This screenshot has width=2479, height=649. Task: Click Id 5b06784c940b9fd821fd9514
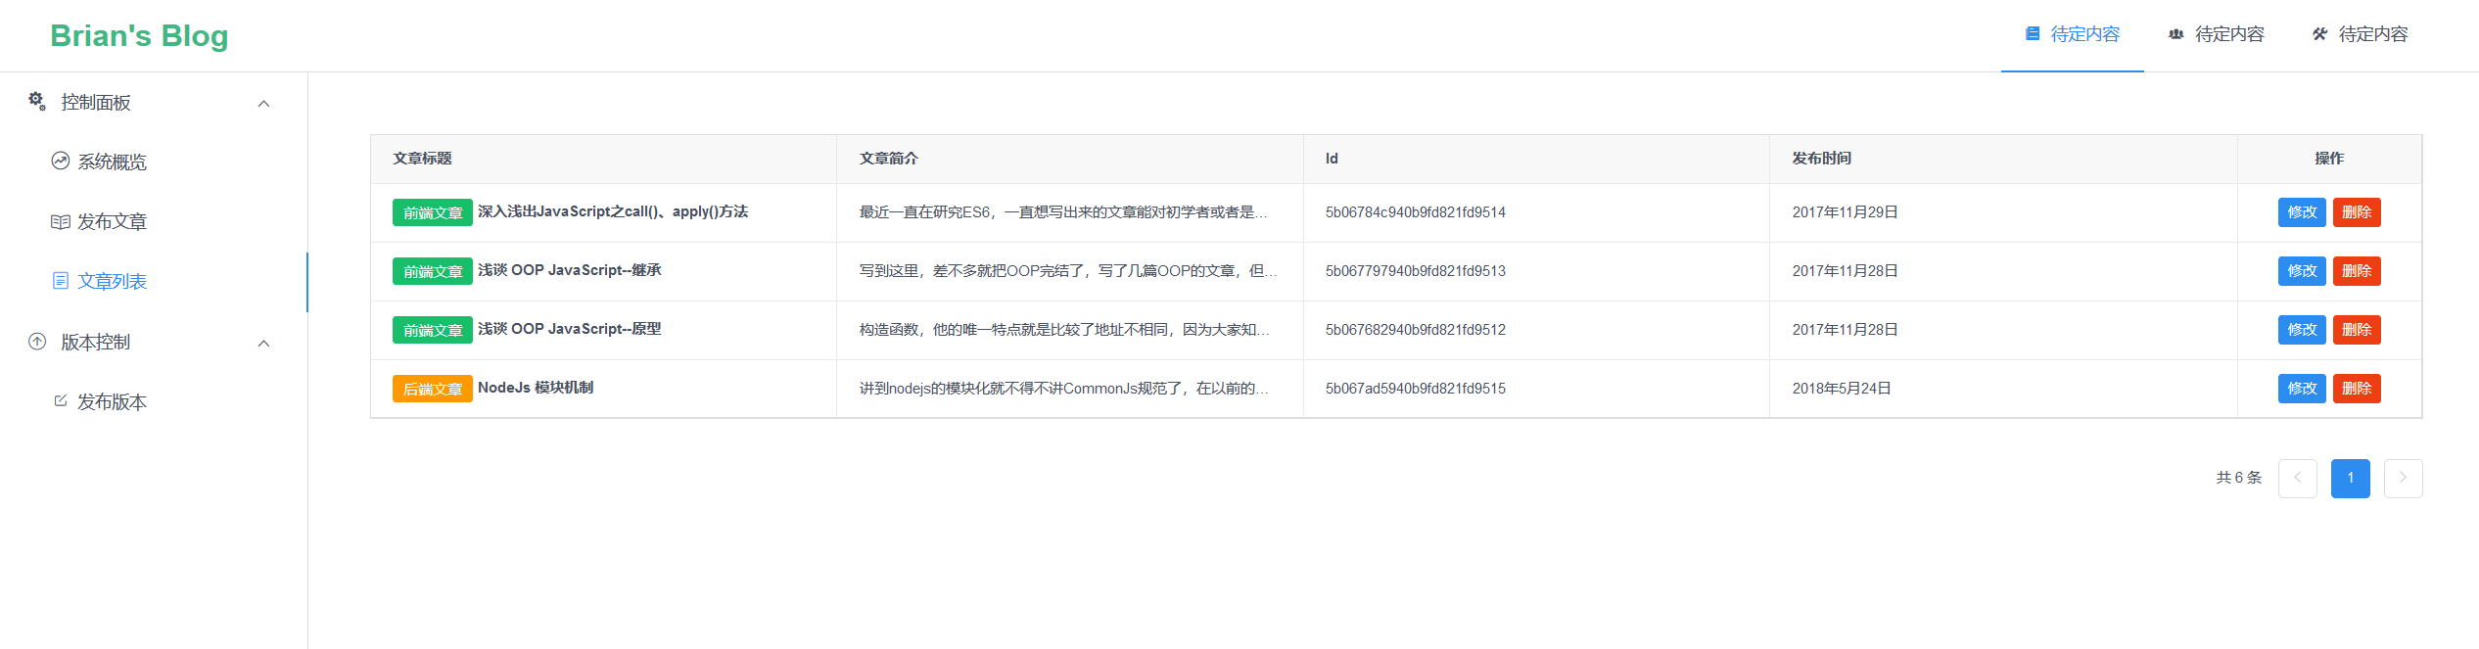(1416, 212)
